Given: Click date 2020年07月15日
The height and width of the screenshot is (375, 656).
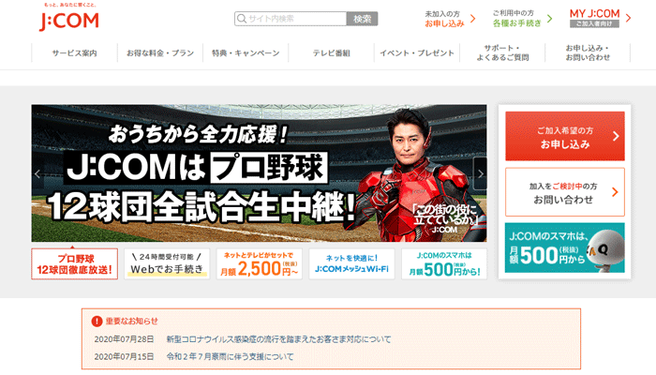Looking at the screenshot, I should click(x=124, y=356).
